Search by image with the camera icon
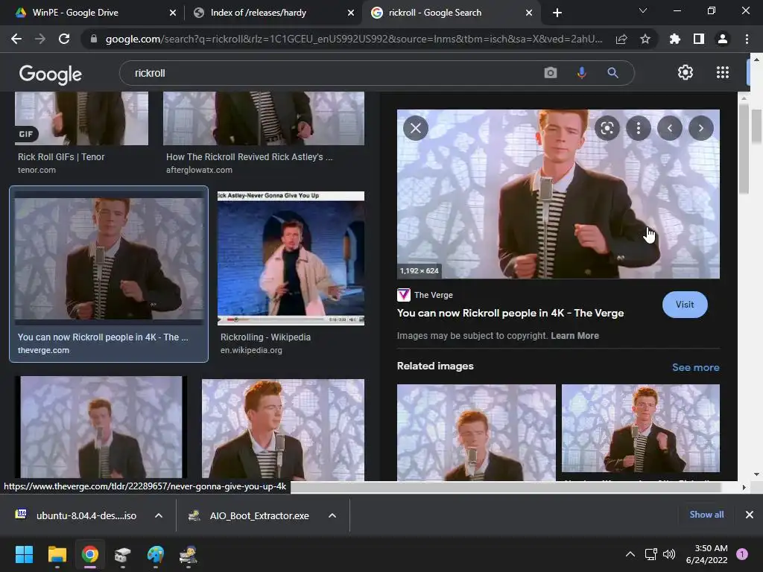 point(551,73)
